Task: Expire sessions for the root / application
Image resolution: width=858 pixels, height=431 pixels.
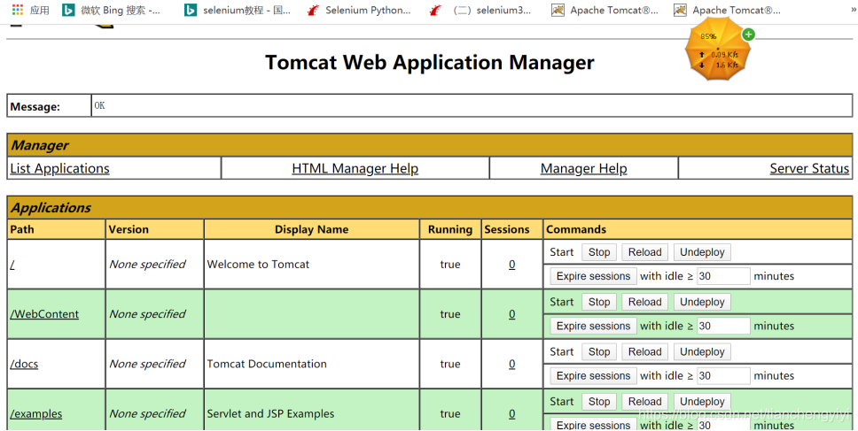Action: point(593,276)
